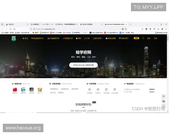Open the yellow 生活人文 category thumbnail
The image size is (169, 135).
[x=40, y=89]
